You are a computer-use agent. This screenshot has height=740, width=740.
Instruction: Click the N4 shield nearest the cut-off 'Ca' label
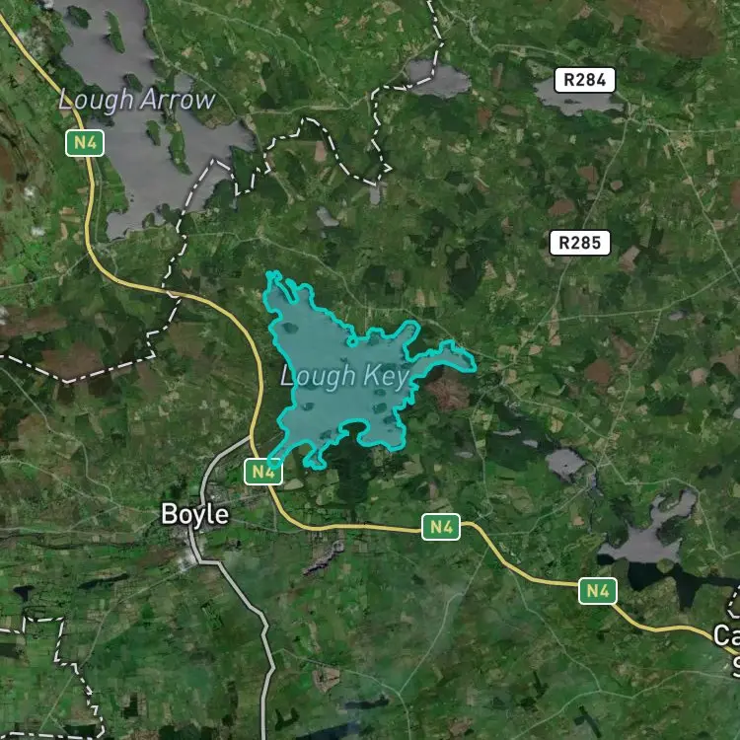598,590
